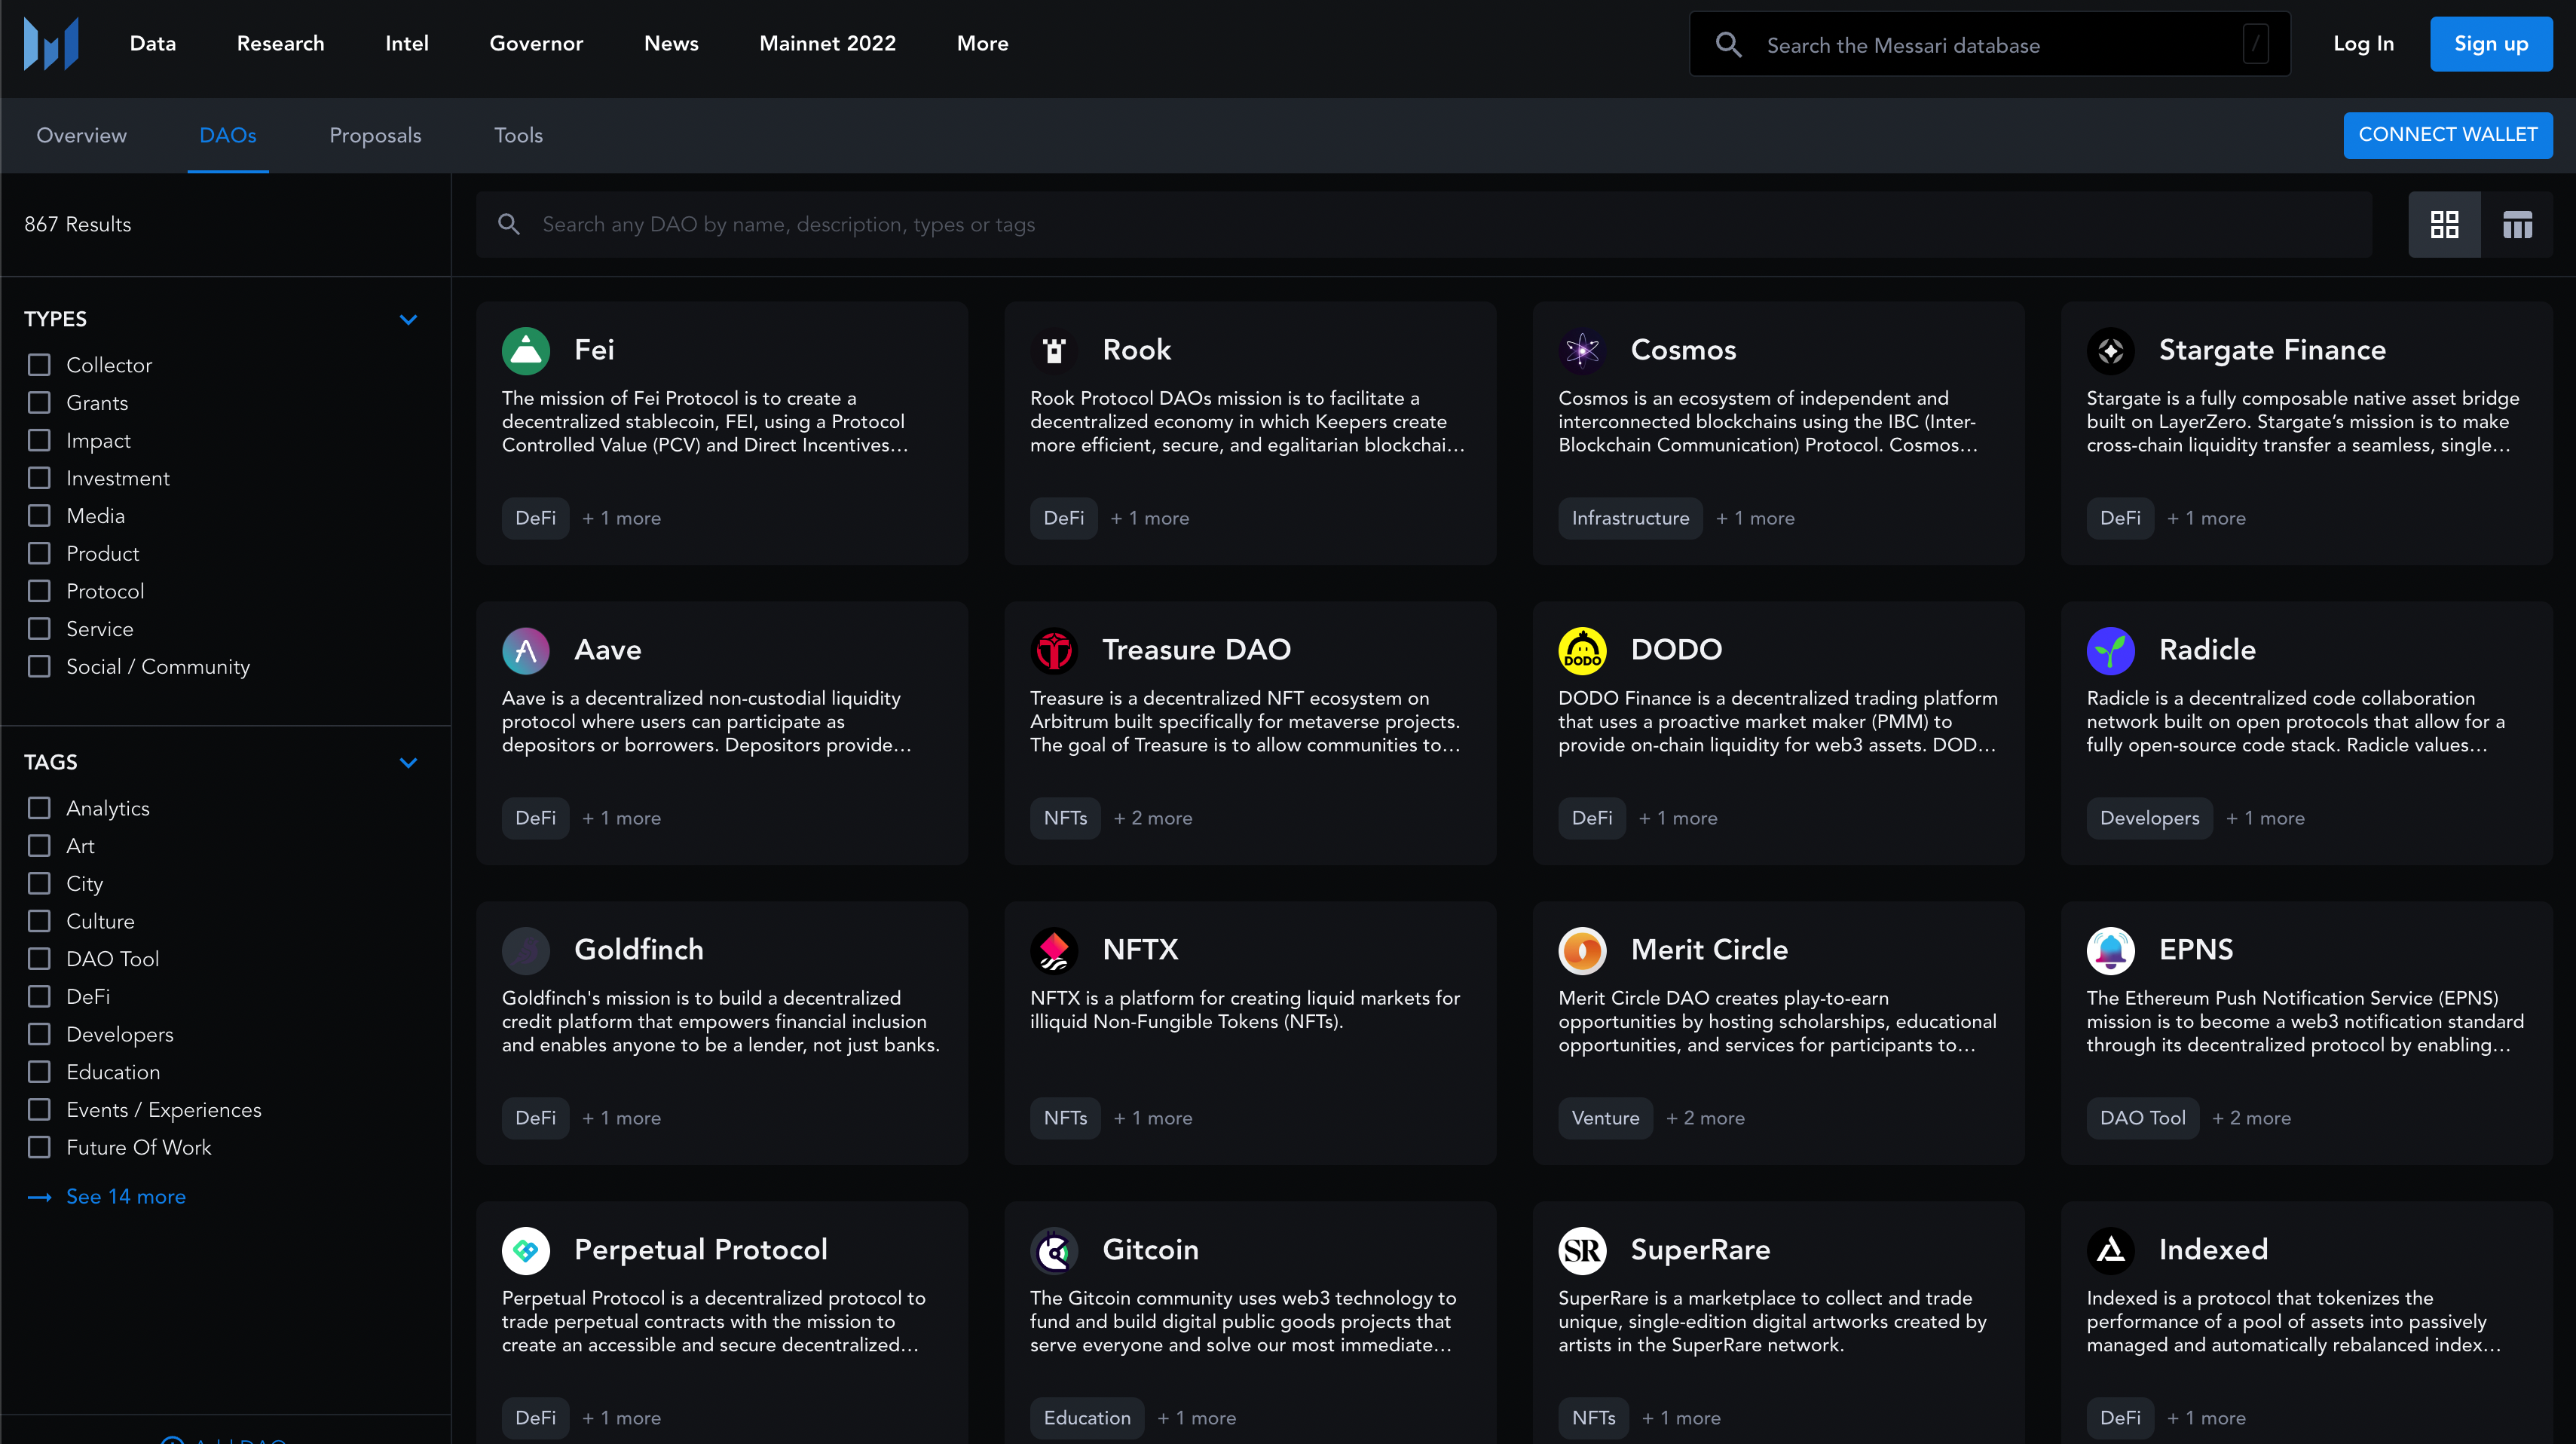The height and width of the screenshot is (1444, 2576).
Task: Check the Grants type filter
Action: pyautogui.click(x=39, y=403)
